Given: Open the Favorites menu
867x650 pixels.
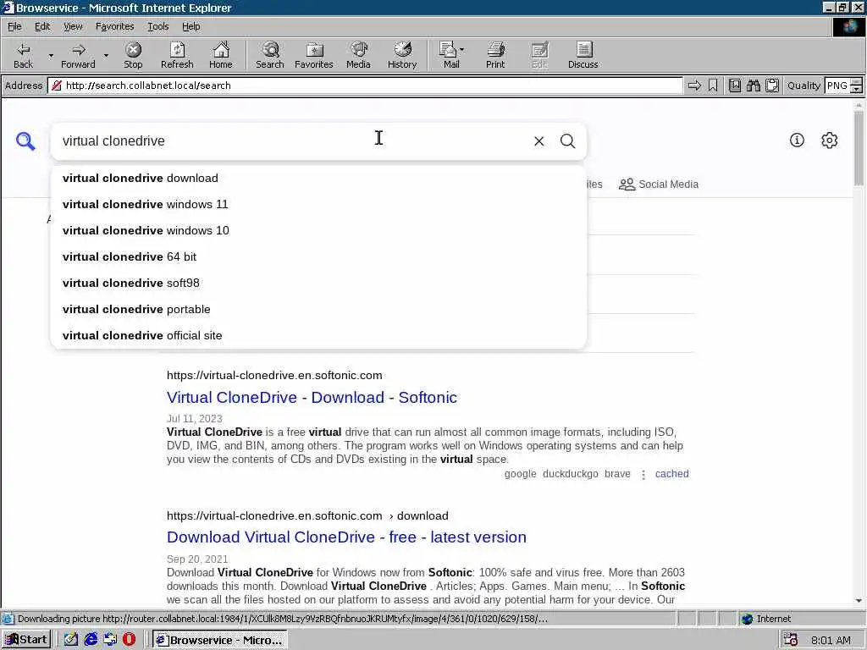Looking at the screenshot, I should pos(114,26).
